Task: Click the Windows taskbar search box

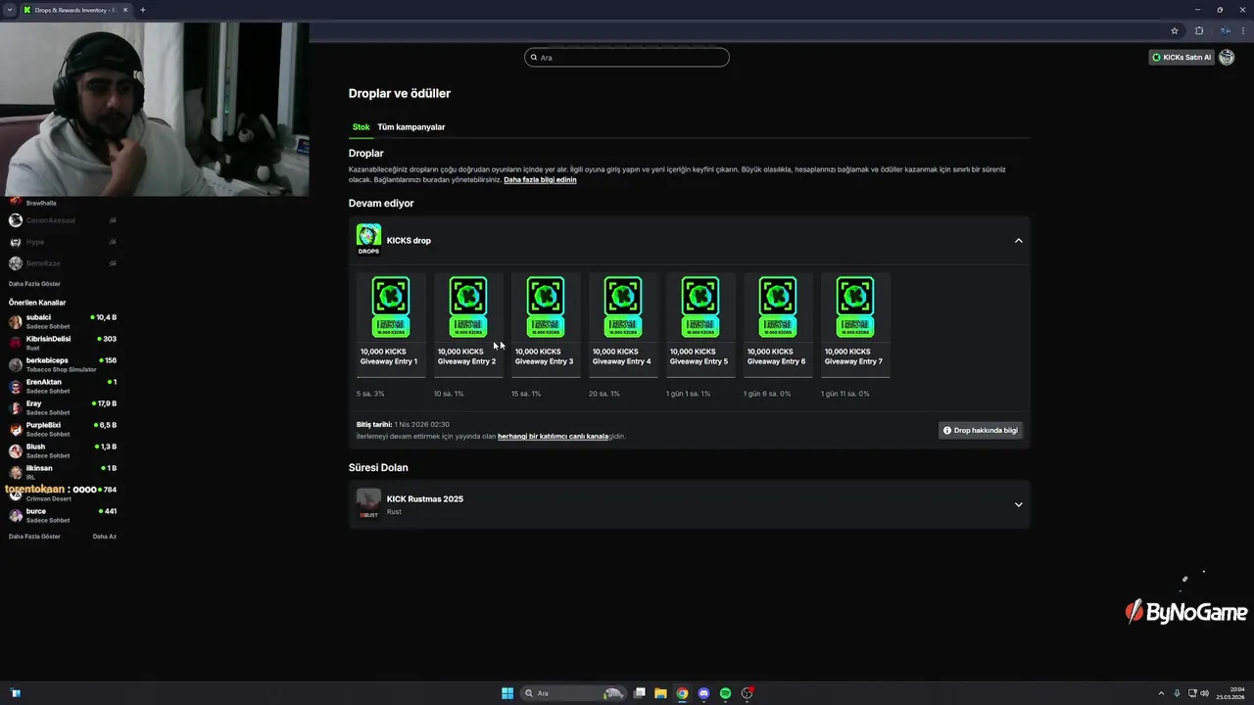Action: click(x=574, y=693)
